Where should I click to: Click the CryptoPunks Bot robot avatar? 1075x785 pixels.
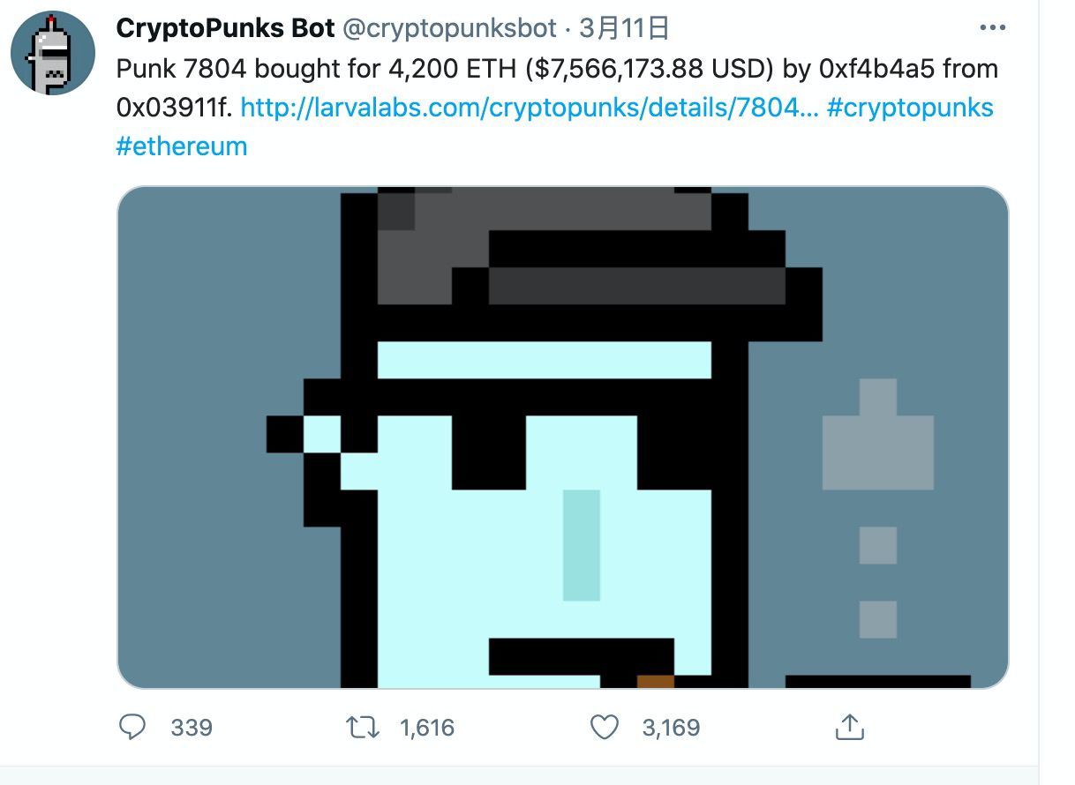pyautogui.click(x=53, y=53)
